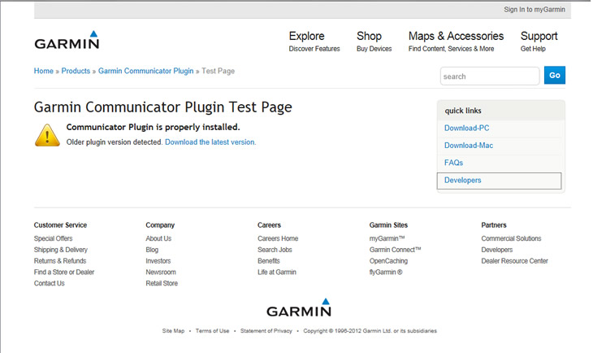Open Retail Store link
Screen dimensions: 593x353
[x=162, y=283]
